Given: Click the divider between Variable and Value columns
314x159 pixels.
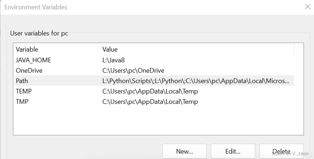Looking at the screenshot, I should 100,49.
